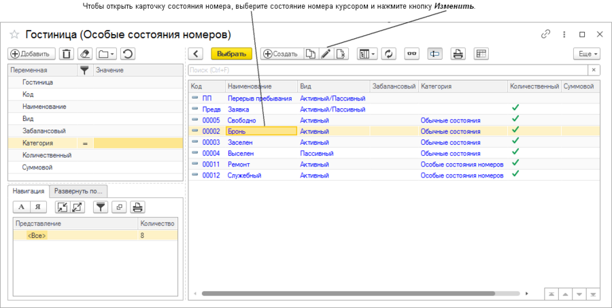Clear the search with the × button
Viewport: 612px width, 308px height.
(594, 70)
